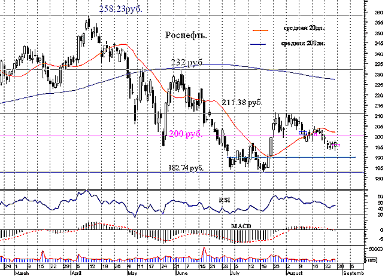Click price axis value 255
Screen dimensions: 385x276
(x=379, y=23)
